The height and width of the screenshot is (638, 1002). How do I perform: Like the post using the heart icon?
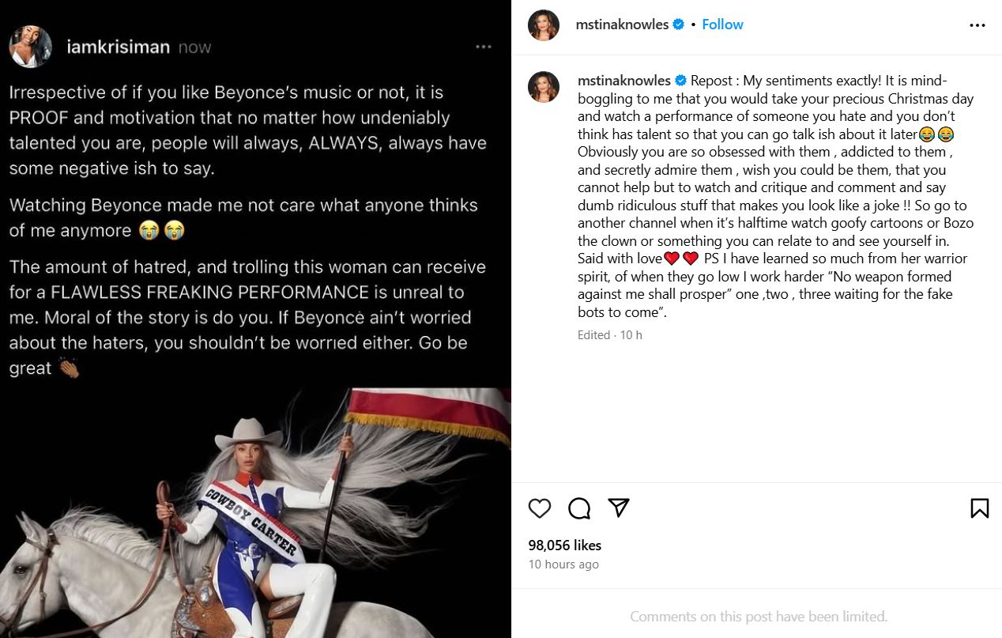[x=540, y=508]
